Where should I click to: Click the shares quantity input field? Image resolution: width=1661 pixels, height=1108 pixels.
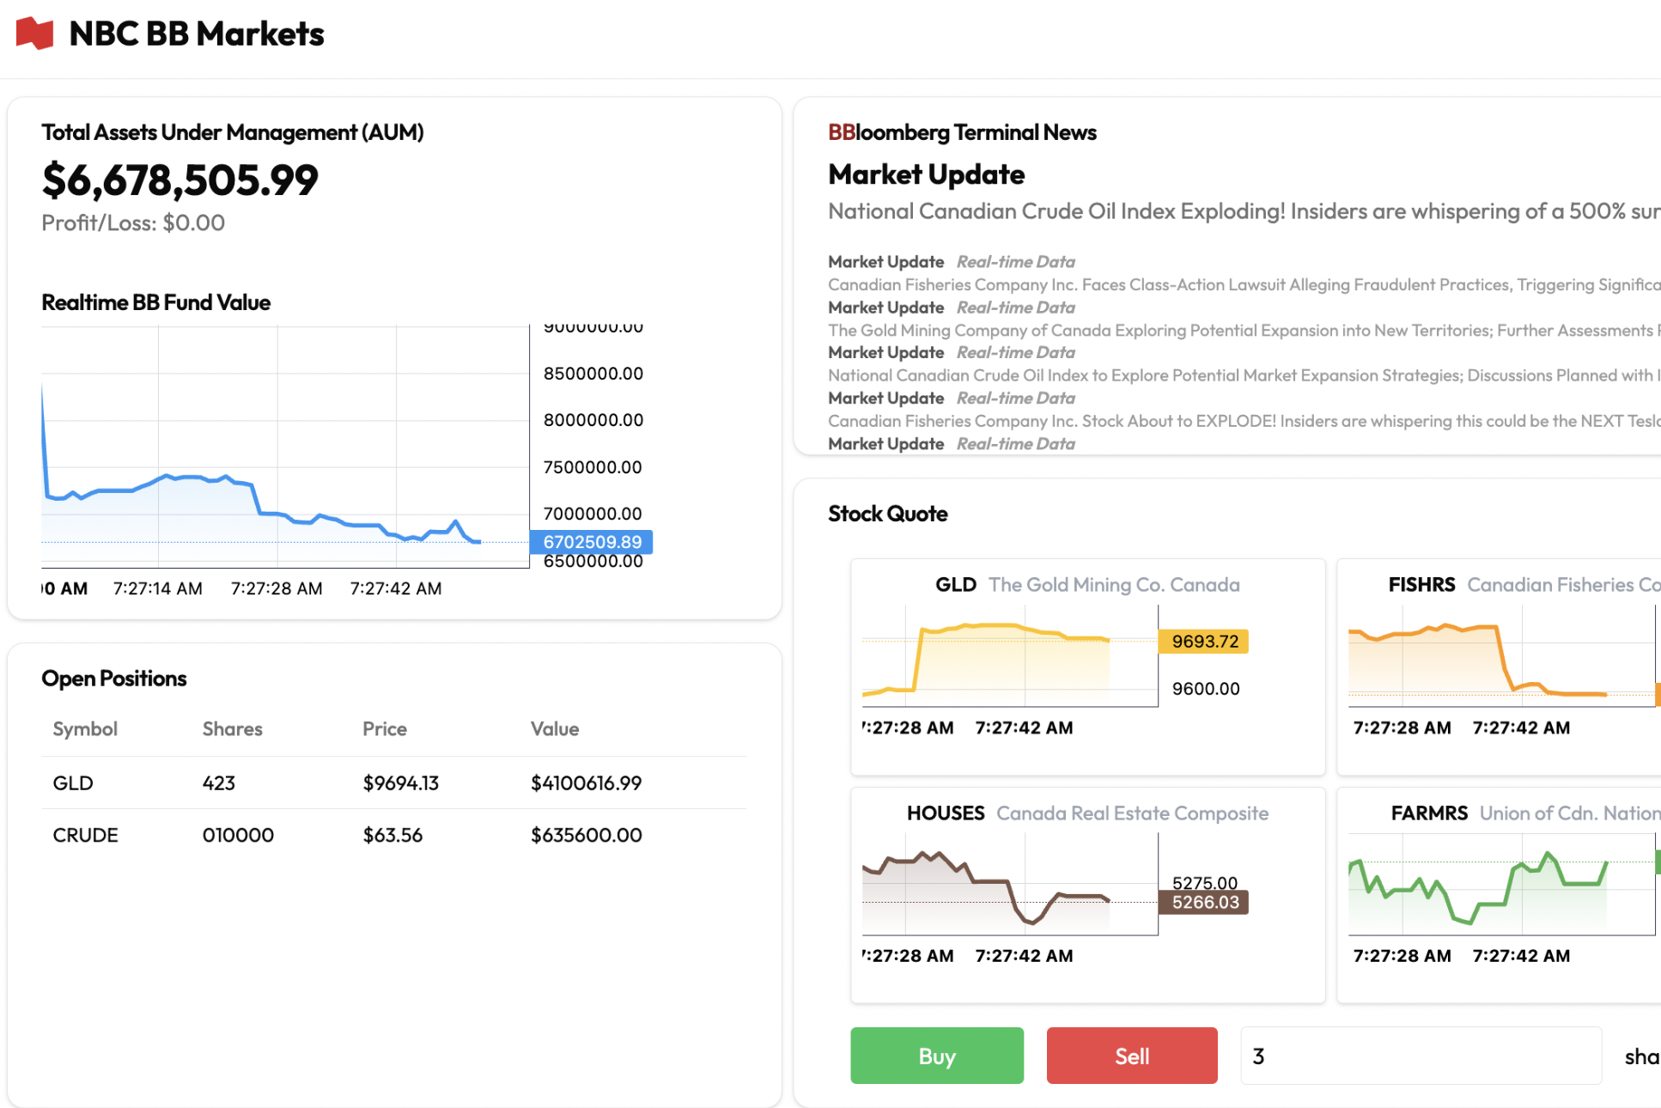(1420, 1056)
